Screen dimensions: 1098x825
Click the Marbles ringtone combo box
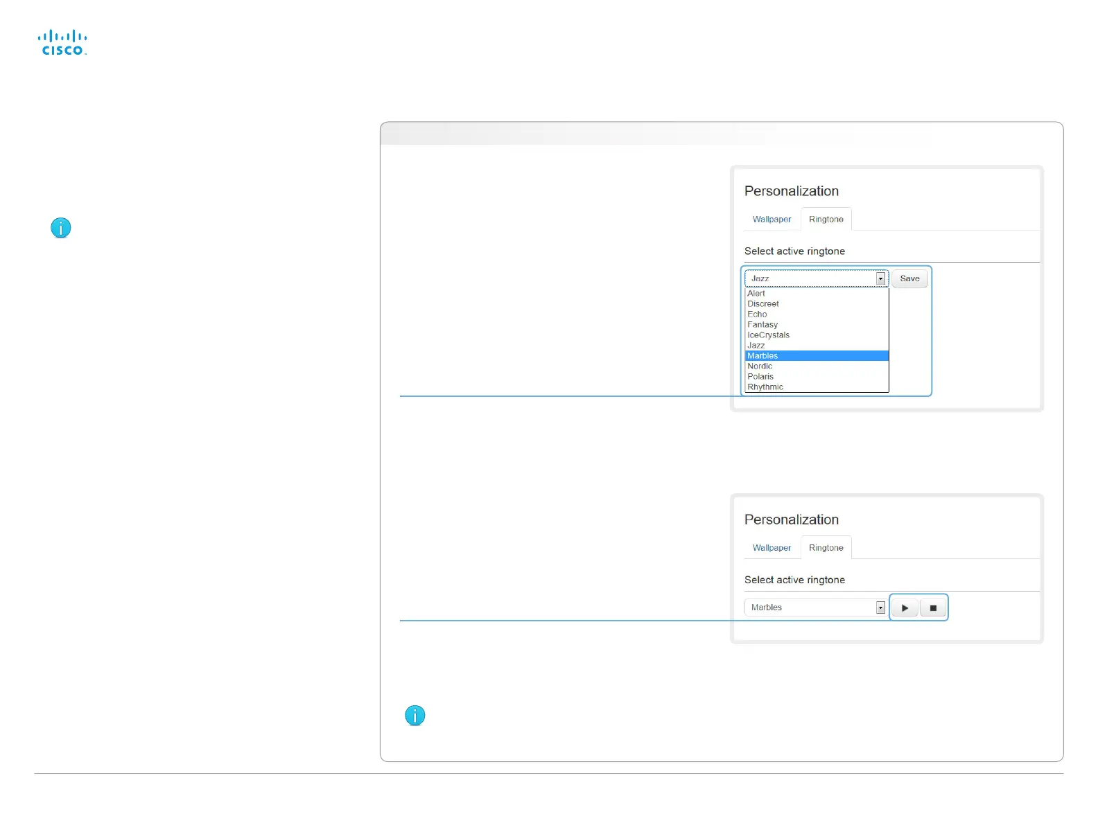[x=815, y=607]
